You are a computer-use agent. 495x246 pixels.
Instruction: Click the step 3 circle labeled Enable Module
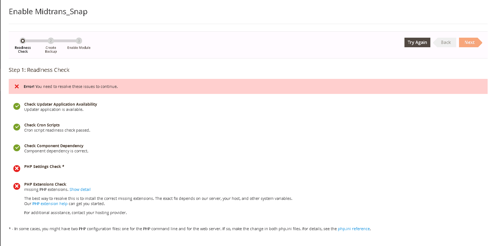tap(79, 41)
